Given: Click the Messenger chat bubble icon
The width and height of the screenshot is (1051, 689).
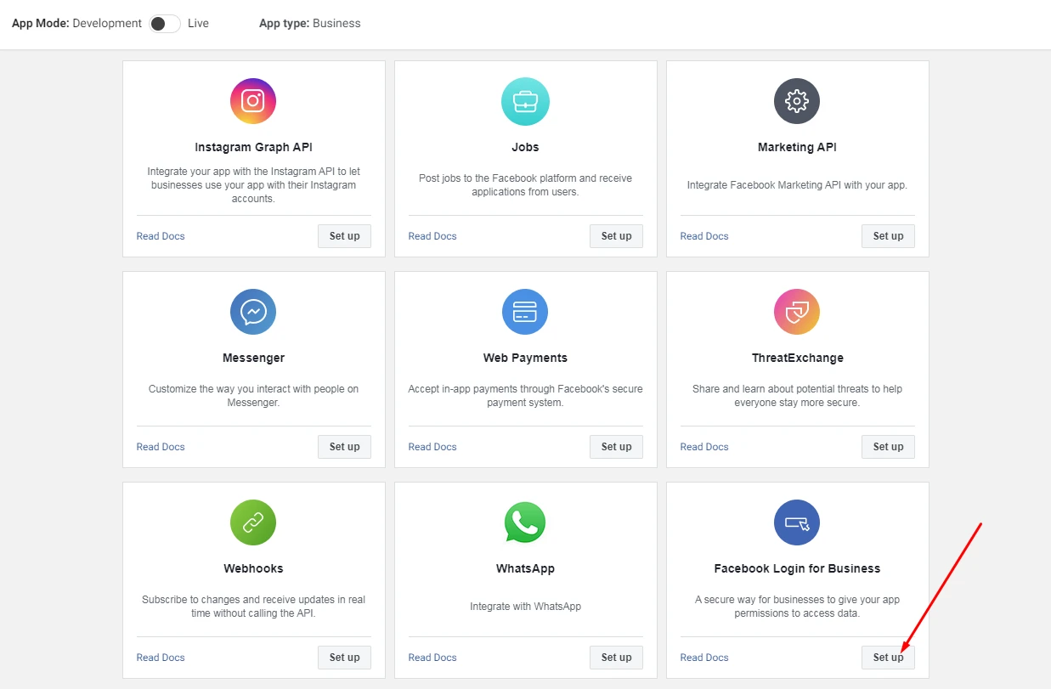Looking at the screenshot, I should pos(253,312).
